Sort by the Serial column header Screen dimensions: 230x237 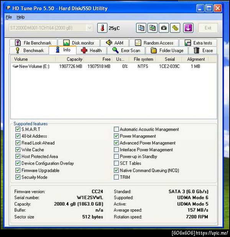point(169,59)
